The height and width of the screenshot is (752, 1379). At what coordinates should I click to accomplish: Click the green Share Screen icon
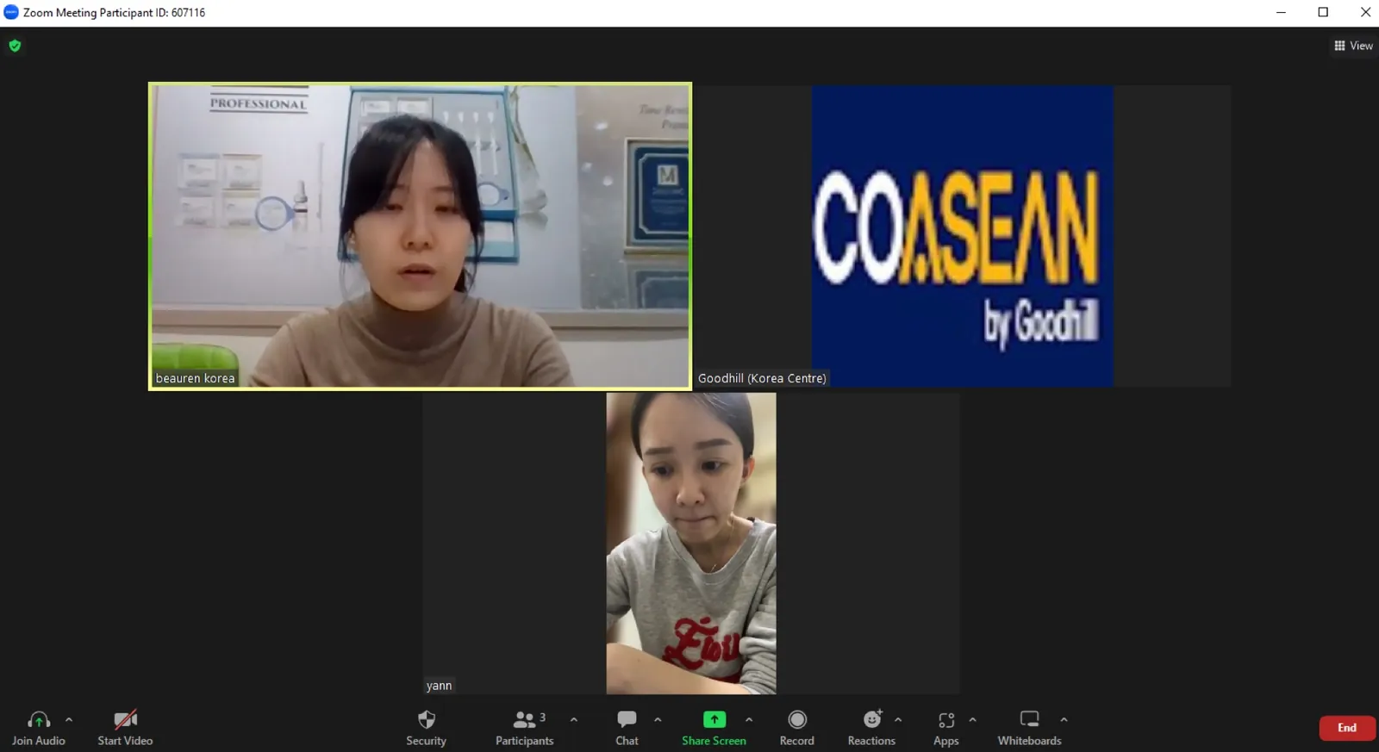[x=714, y=719]
